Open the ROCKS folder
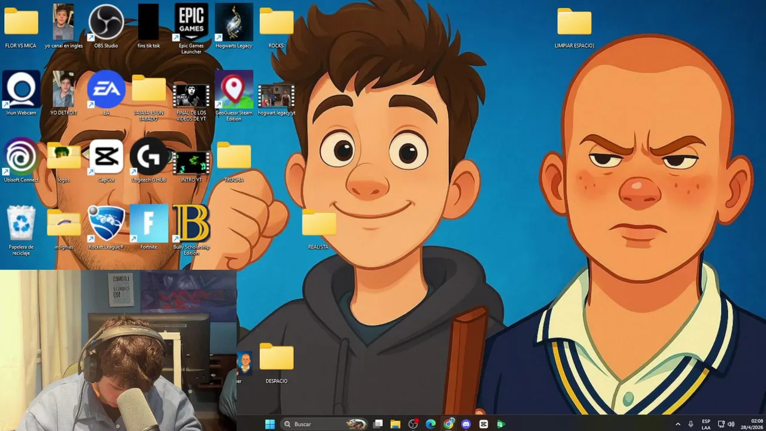Screen dimensions: 766x431 276,27
